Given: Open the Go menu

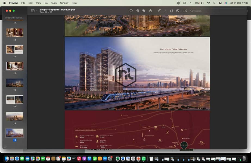Looking at the screenshot, I should pos(46,3).
